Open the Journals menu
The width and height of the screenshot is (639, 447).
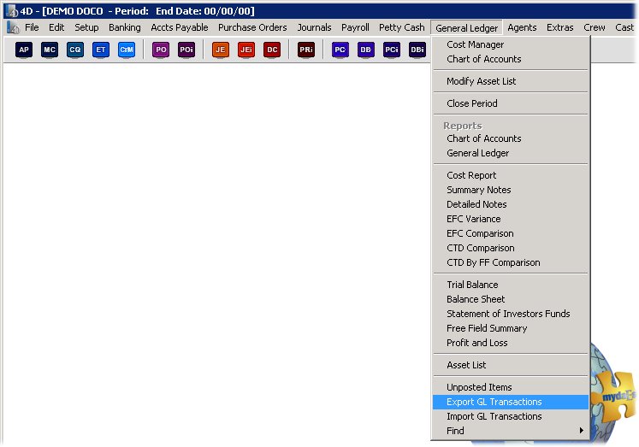click(314, 27)
